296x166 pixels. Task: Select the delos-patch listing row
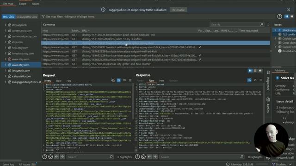[156, 39]
